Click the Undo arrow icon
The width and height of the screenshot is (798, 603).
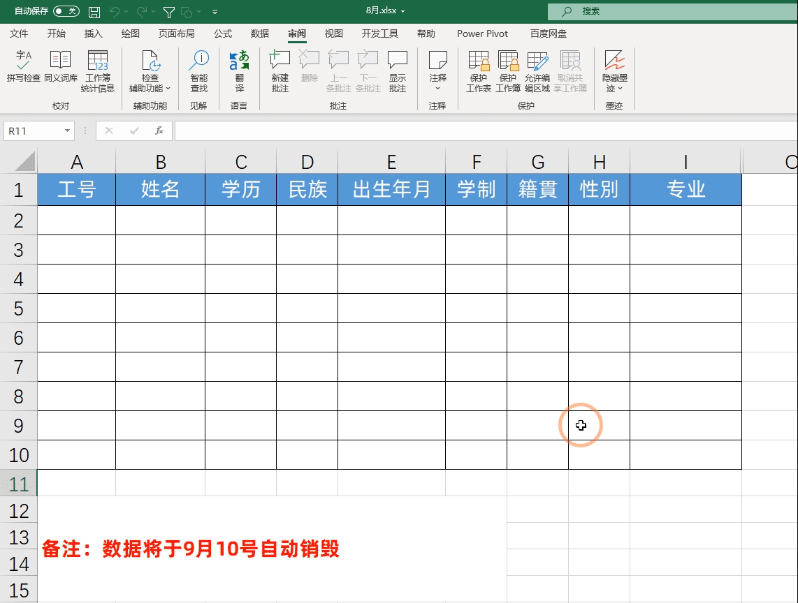click(115, 11)
